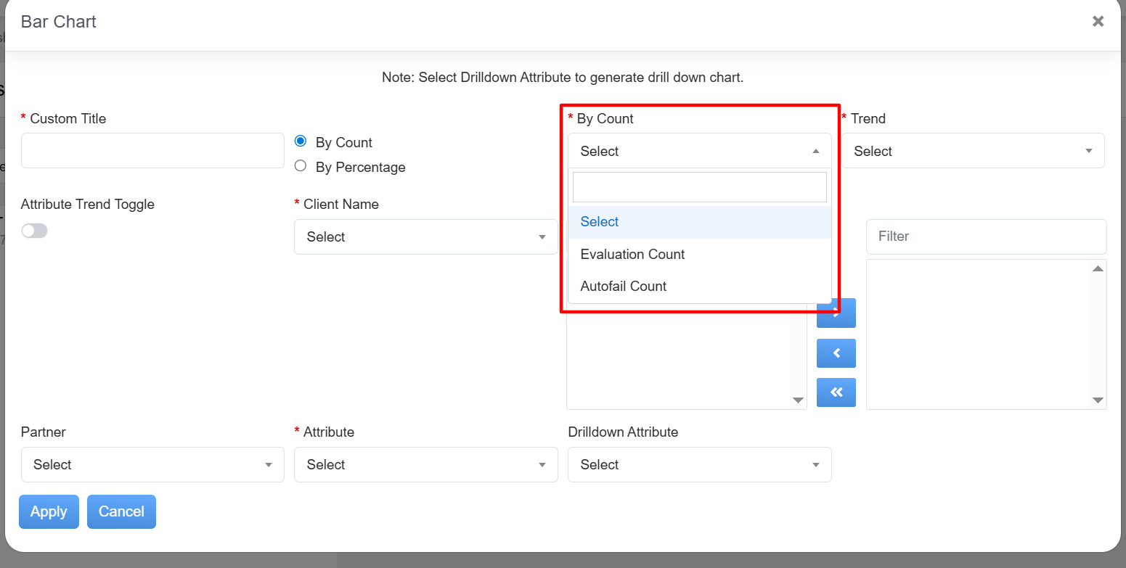
Task: Click the left list box scroll-down arrow
Action: (x=798, y=400)
